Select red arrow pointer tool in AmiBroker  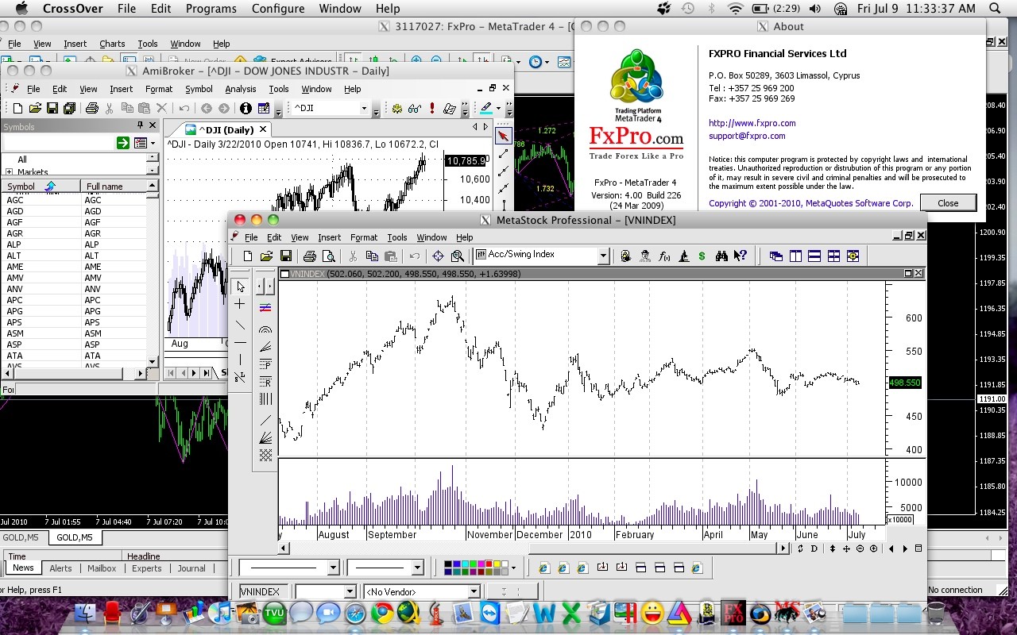tap(503, 136)
